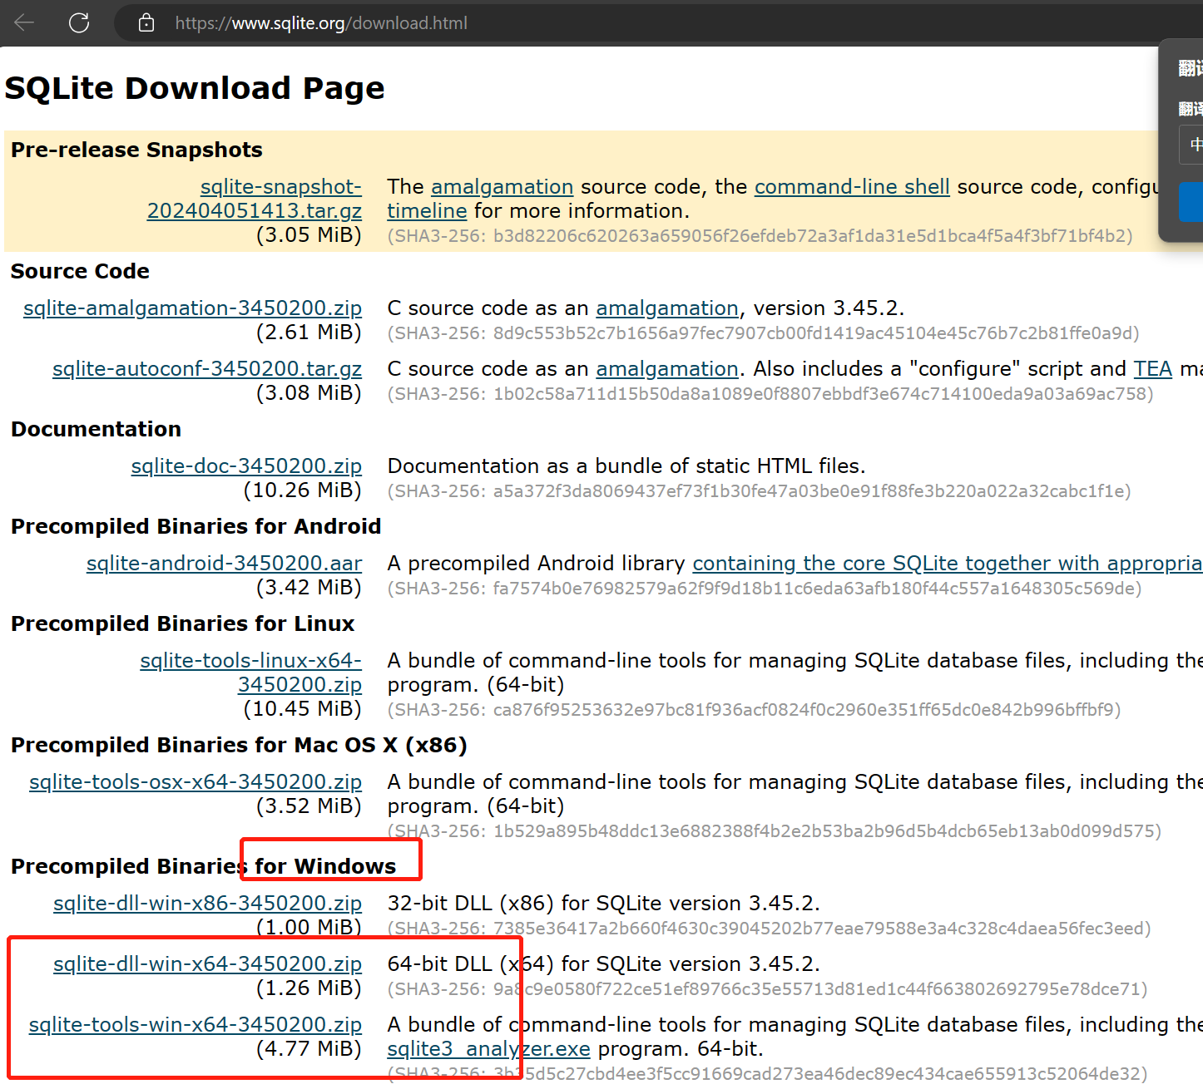Viewport: 1203px width, 1089px height.
Task: Click the browser back arrow
Action: (x=24, y=22)
